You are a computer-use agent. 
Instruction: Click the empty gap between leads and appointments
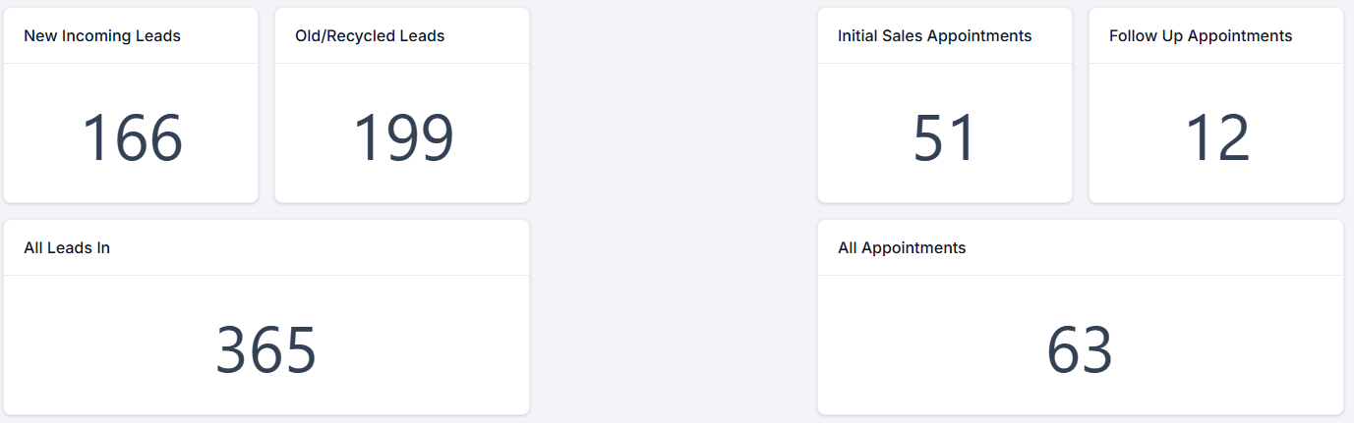click(x=674, y=211)
